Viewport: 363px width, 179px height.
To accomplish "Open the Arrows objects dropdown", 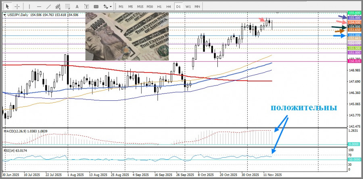I will point(107,6).
